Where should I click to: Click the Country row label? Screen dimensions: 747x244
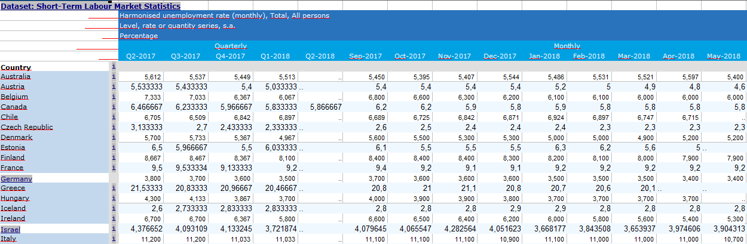click(16, 67)
